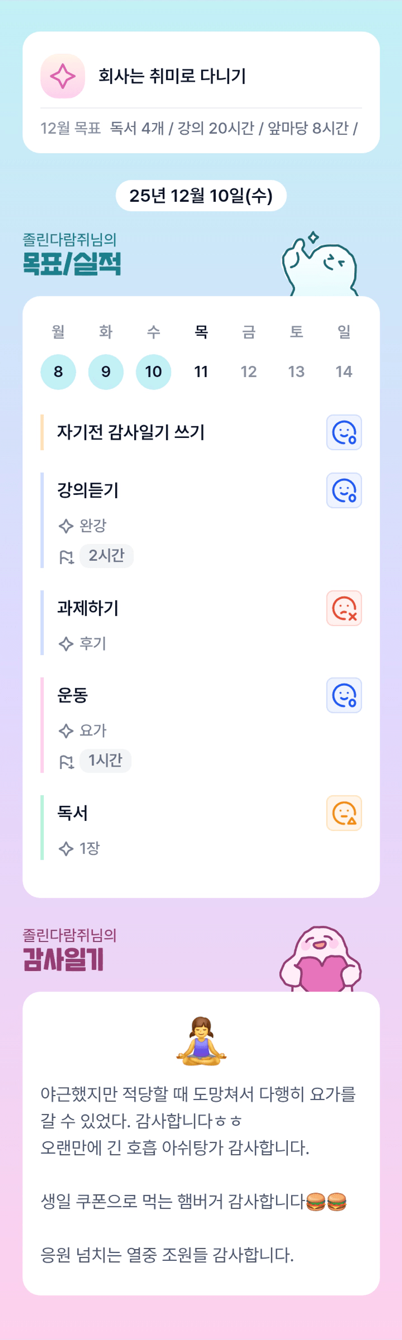Toggle the smiley status icon for 강의듣기

point(344,490)
